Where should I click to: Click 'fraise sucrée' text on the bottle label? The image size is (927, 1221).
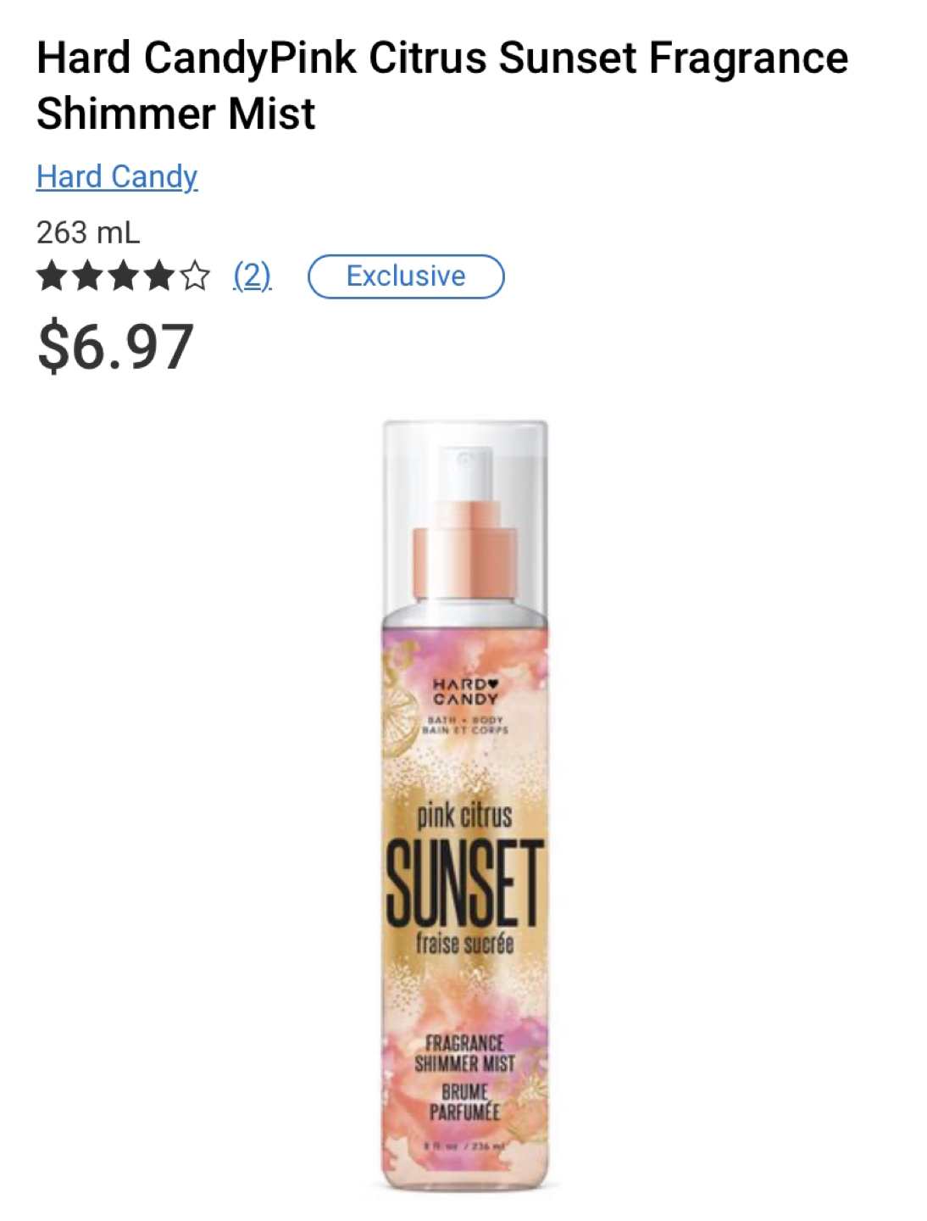point(464,943)
